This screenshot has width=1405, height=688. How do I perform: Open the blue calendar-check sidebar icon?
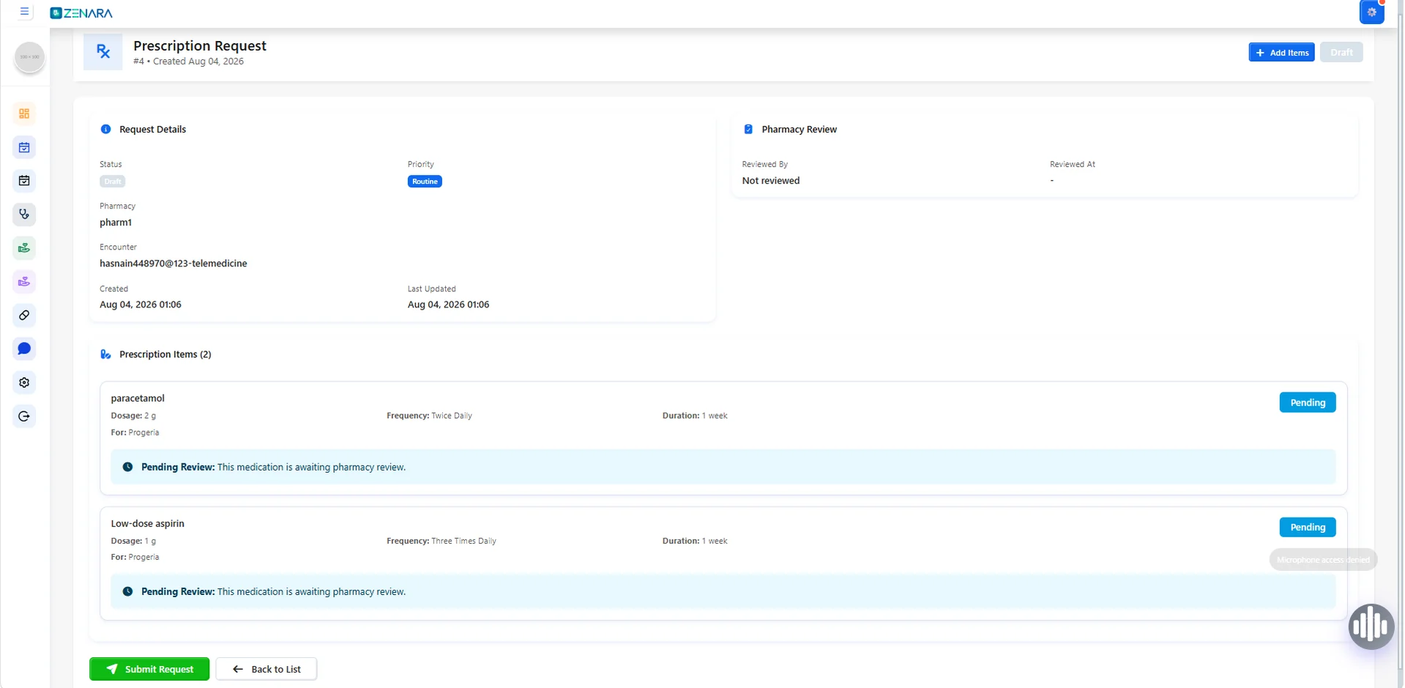click(x=24, y=147)
